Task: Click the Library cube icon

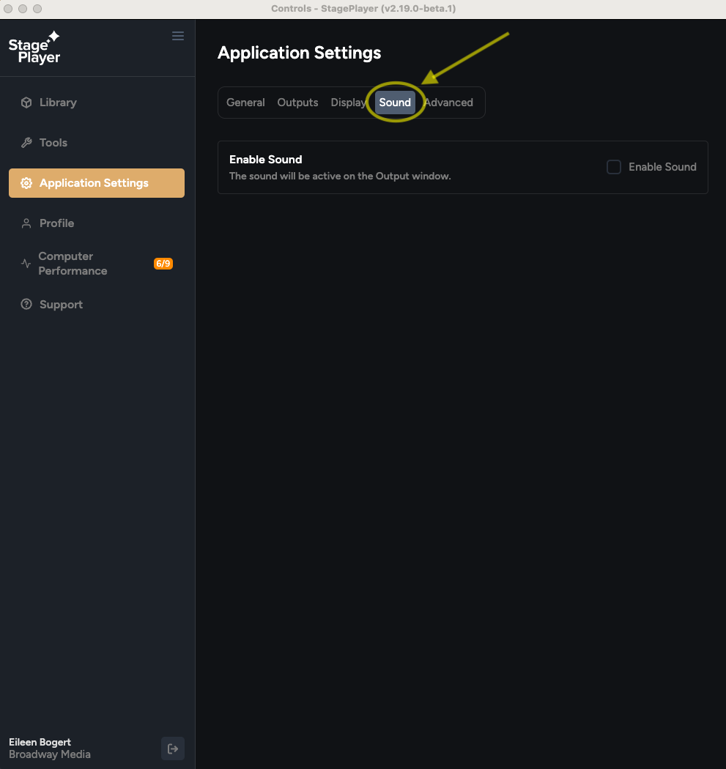Action: pos(26,103)
